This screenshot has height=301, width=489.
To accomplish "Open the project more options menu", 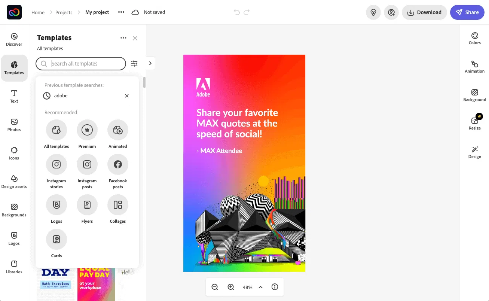I will (x=121, y=12).
